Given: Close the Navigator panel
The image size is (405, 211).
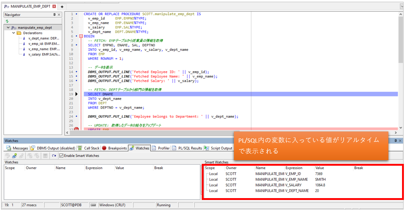Looking at the screenshot, I should click(59, 15).
